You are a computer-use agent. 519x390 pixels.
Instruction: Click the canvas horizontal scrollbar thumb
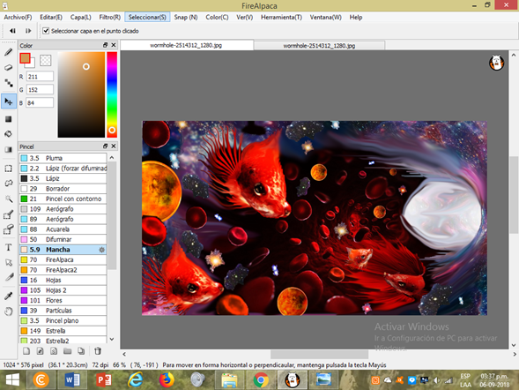pyautogui.click(x=319, y=354)
